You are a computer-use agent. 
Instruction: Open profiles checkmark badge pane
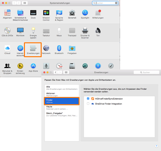pos(111,66)
